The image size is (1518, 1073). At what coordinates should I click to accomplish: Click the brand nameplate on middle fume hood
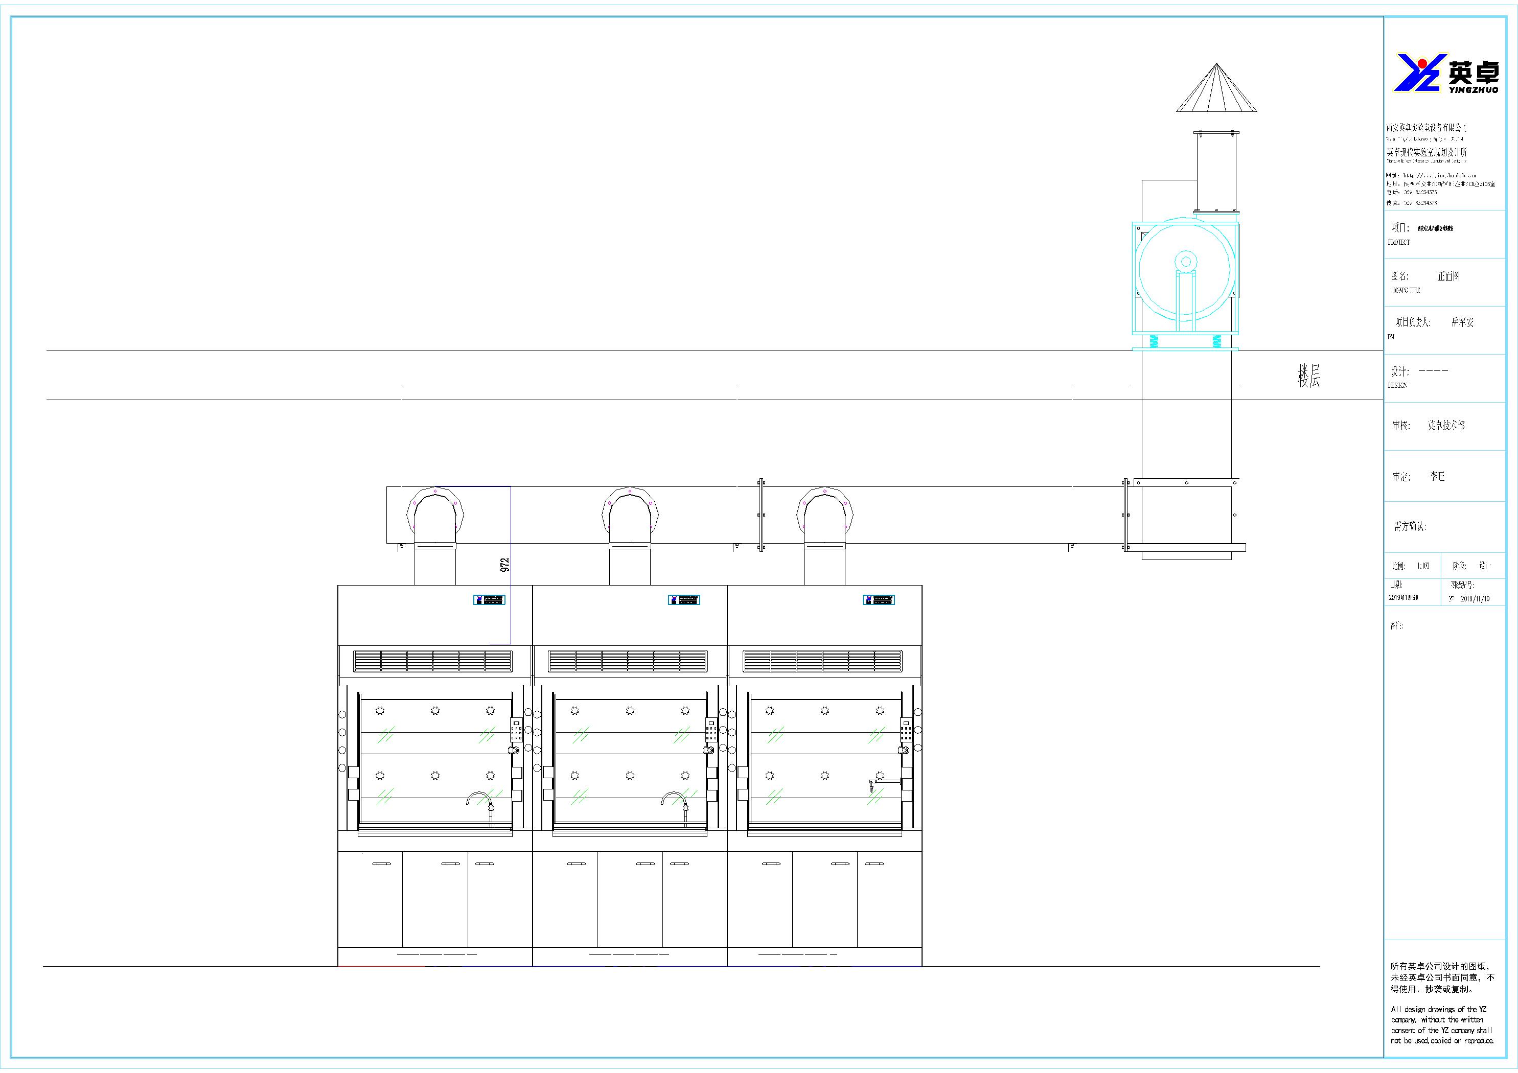684,600
